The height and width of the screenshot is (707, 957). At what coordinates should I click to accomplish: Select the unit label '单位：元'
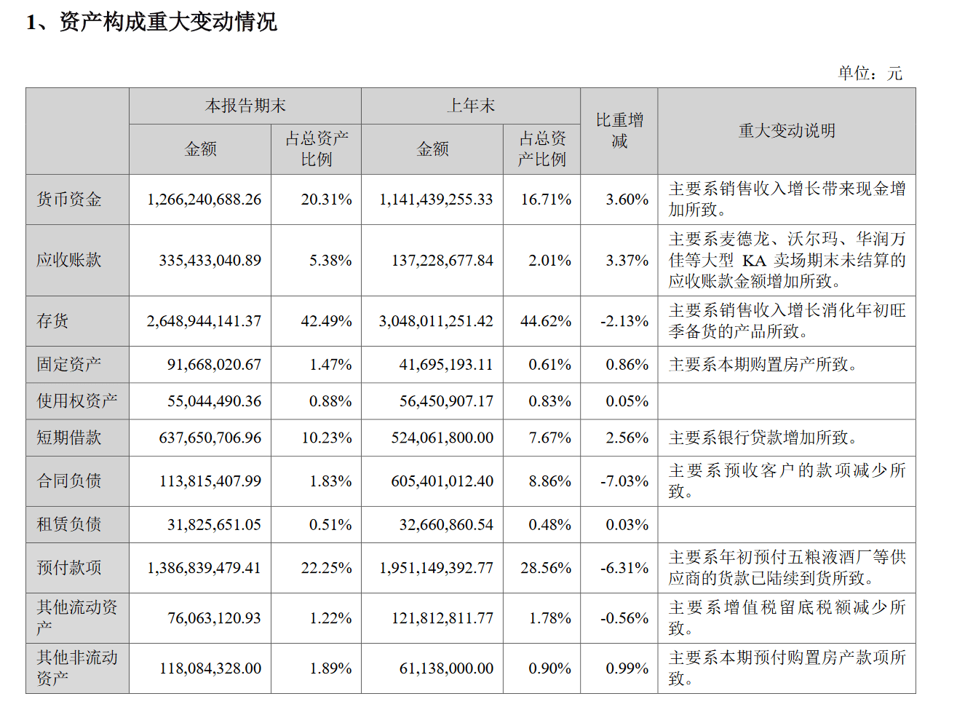[x=870, y=73]
